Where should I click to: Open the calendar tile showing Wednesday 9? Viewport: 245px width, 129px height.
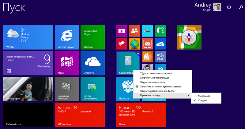click(28, 63)
